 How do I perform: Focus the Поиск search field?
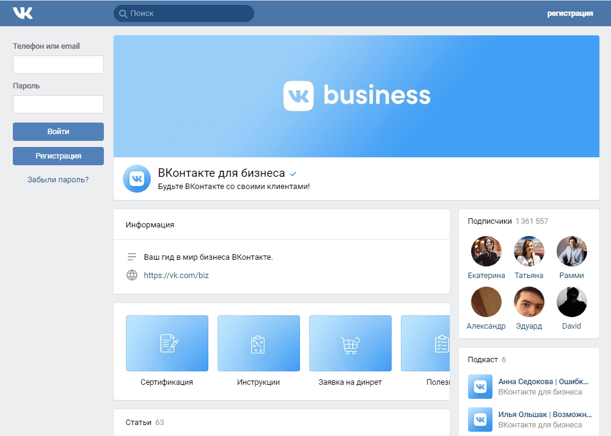(183, 13)
